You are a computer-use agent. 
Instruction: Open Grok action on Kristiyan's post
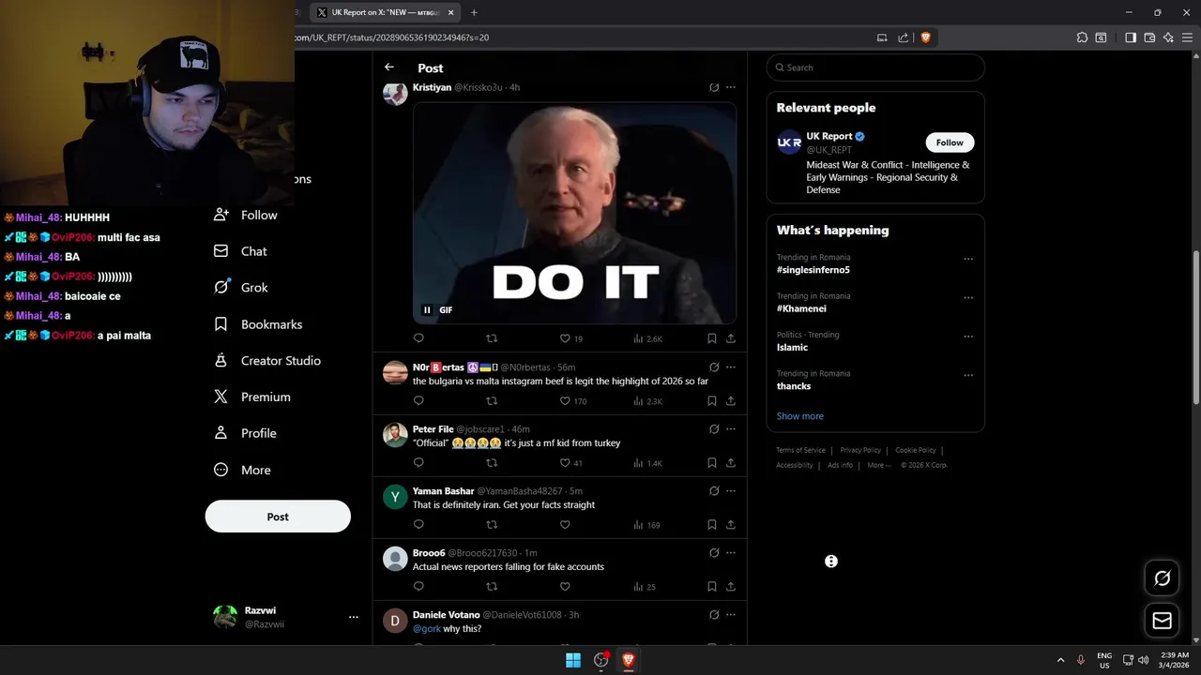tap(714, 87)
